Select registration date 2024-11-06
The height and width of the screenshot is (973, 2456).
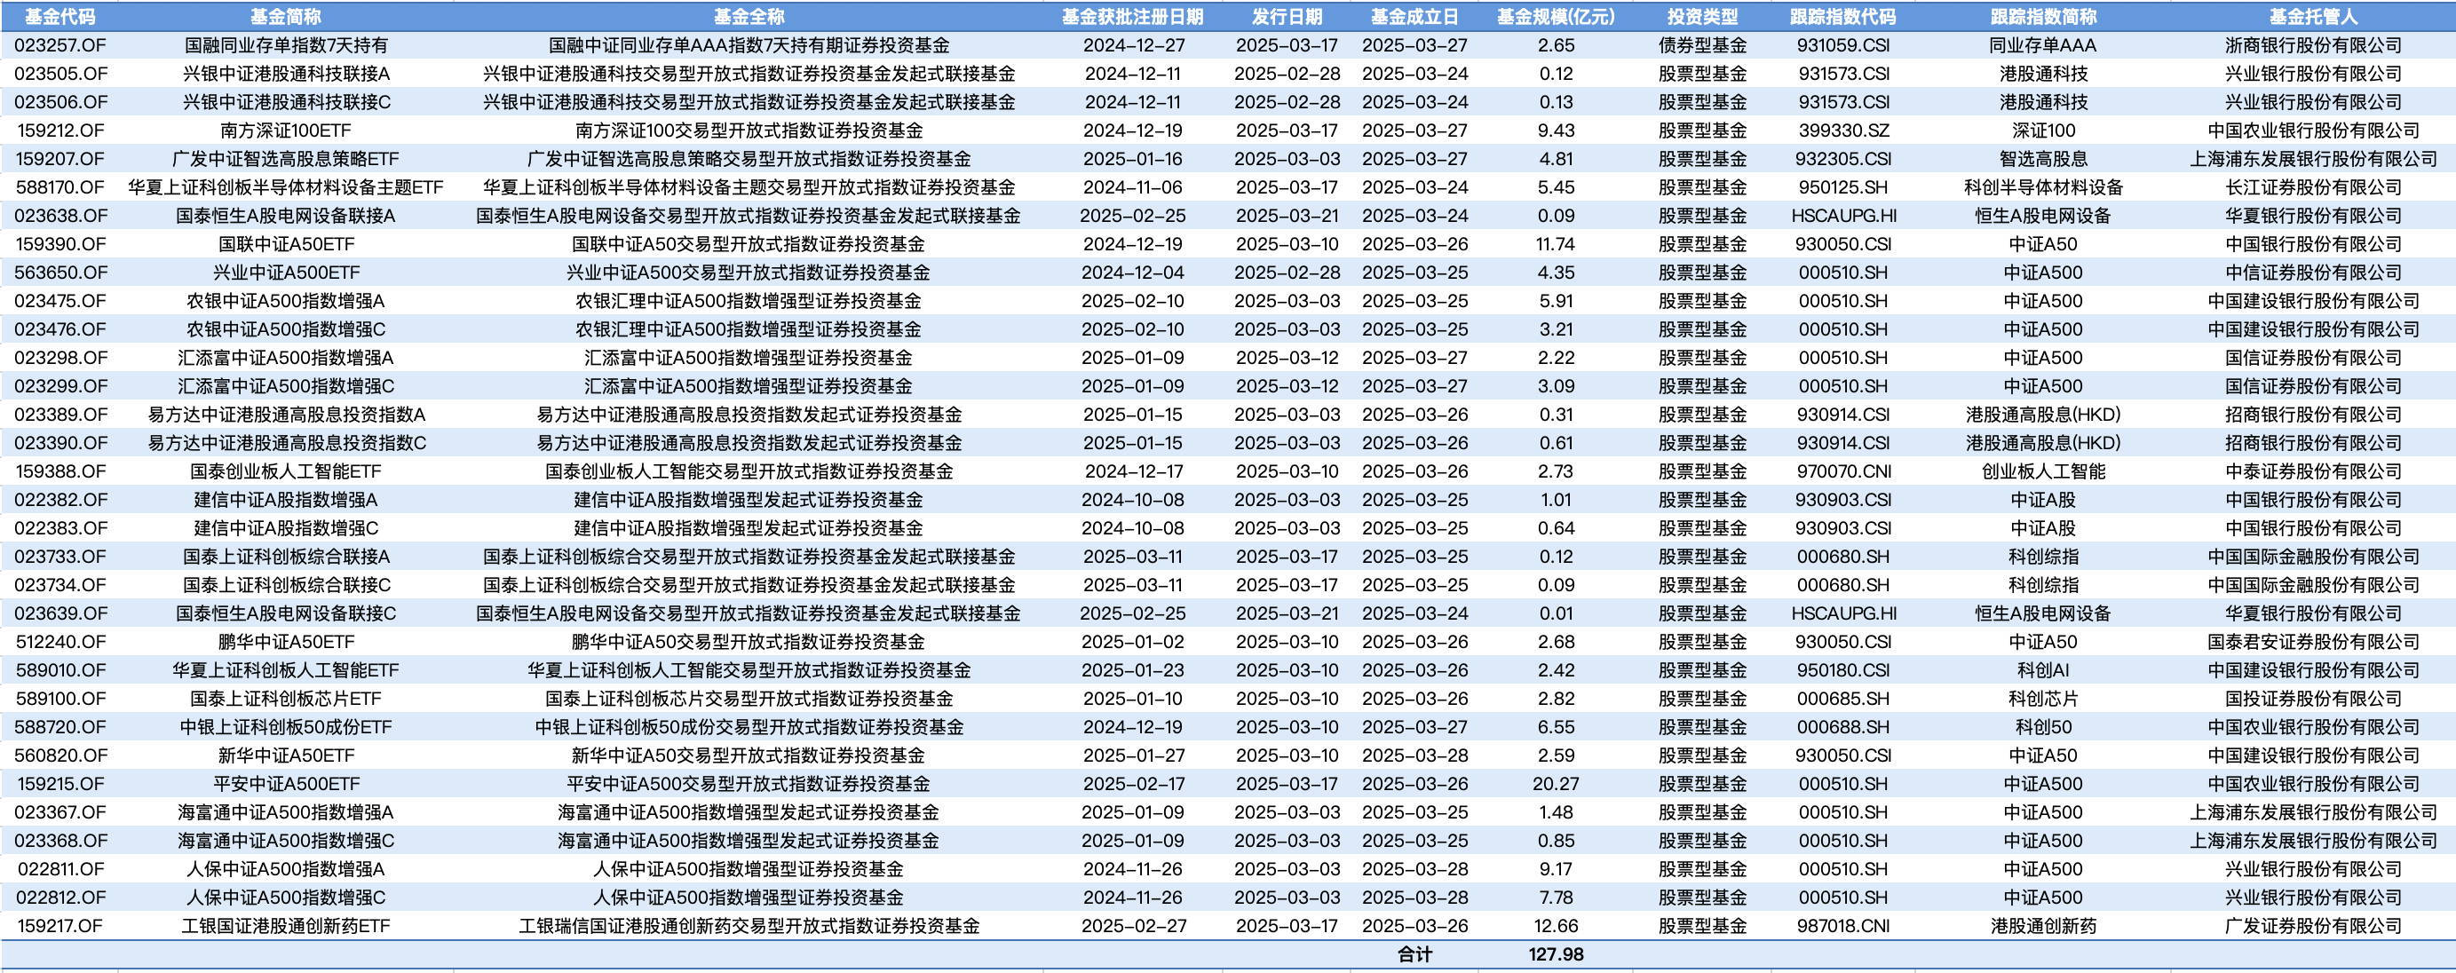coord(1132,187)
